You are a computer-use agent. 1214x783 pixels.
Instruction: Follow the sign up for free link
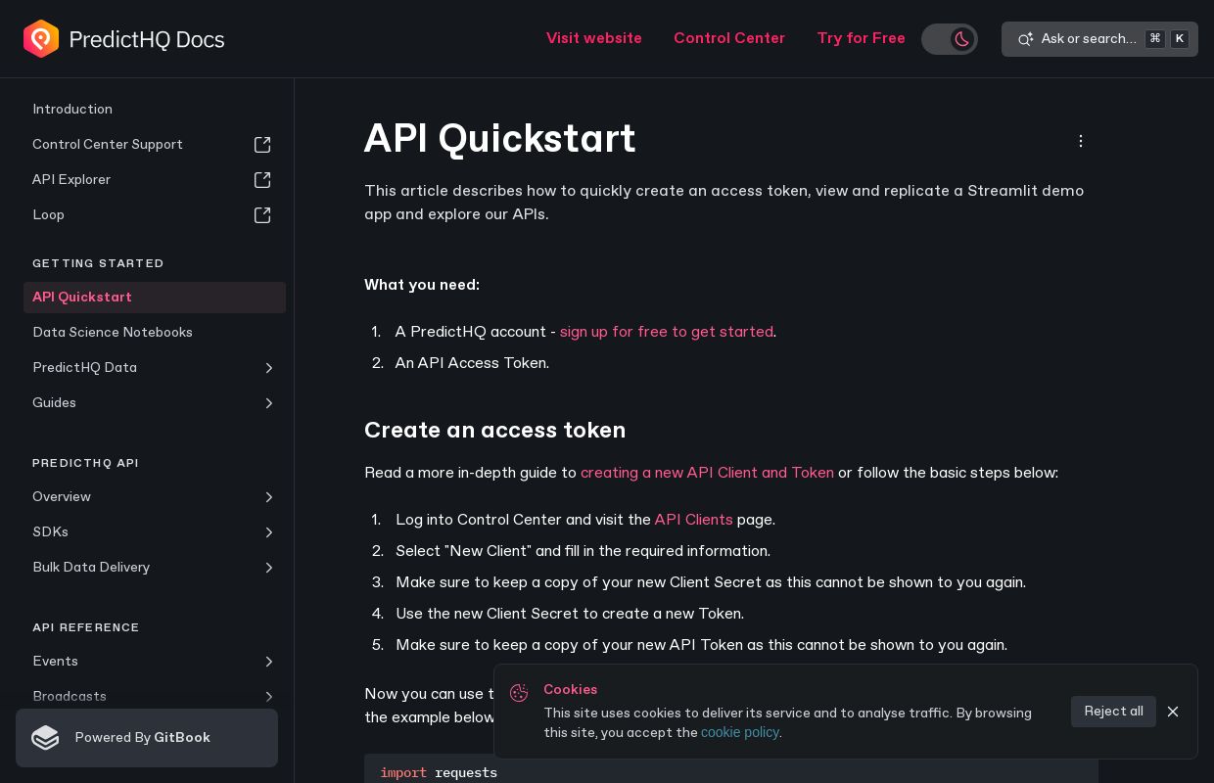(667, 332)
